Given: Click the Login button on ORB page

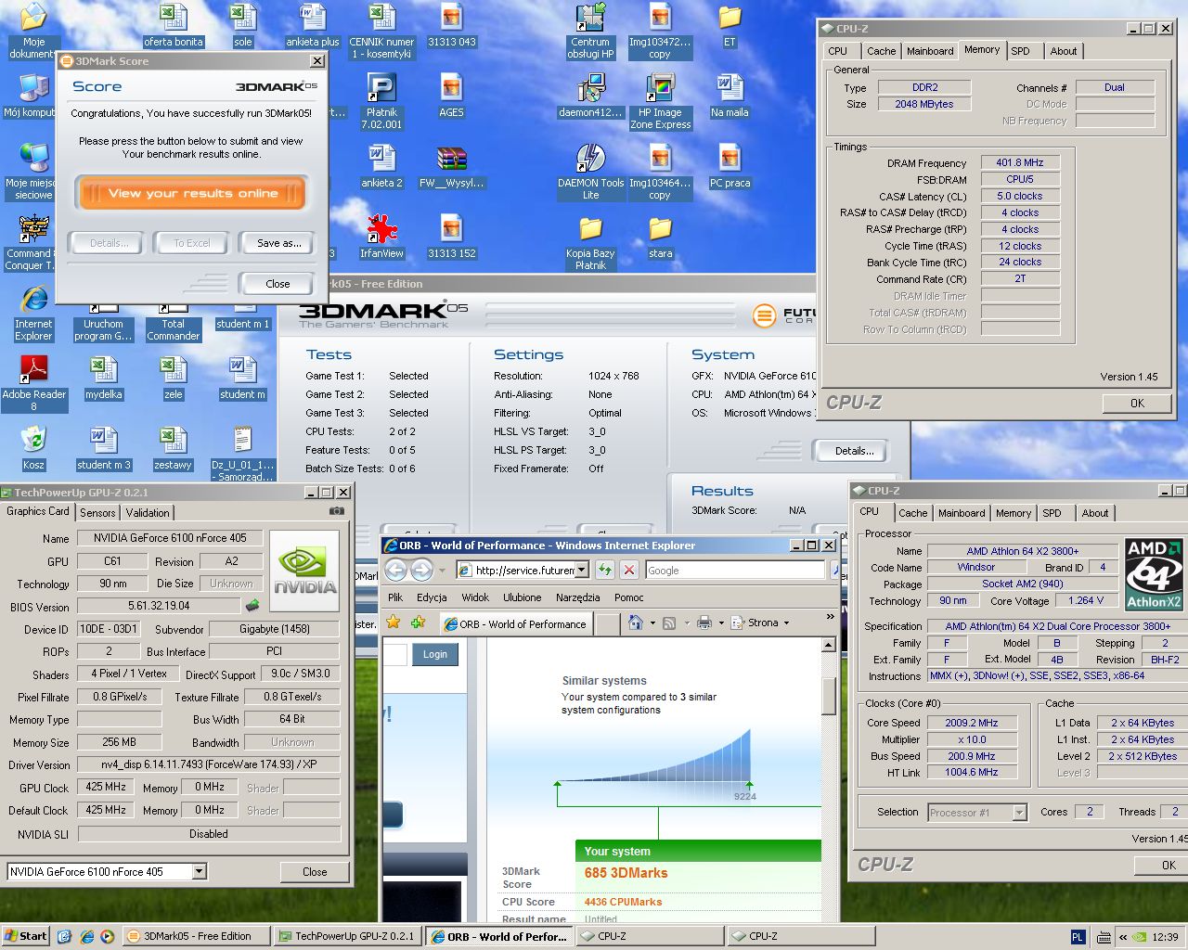Looking at the screenshot, I should (435, 654).
